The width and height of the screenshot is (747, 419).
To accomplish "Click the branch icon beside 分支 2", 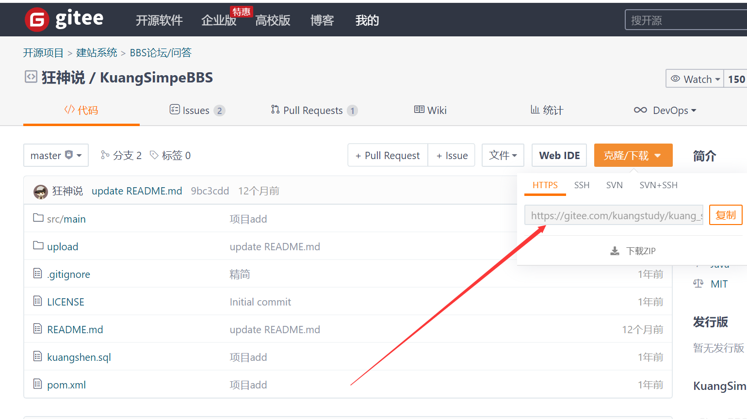I will [105, 155].
